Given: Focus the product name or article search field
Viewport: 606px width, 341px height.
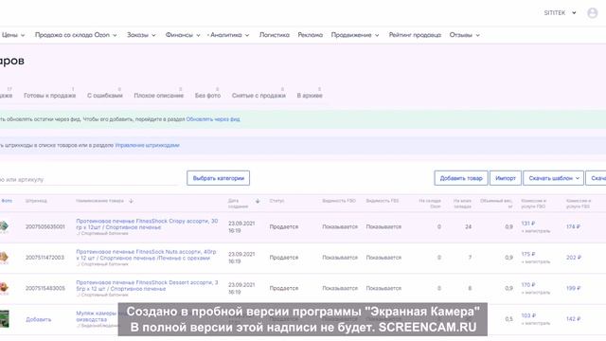Looking at the screenshot, I should (89, 179).
